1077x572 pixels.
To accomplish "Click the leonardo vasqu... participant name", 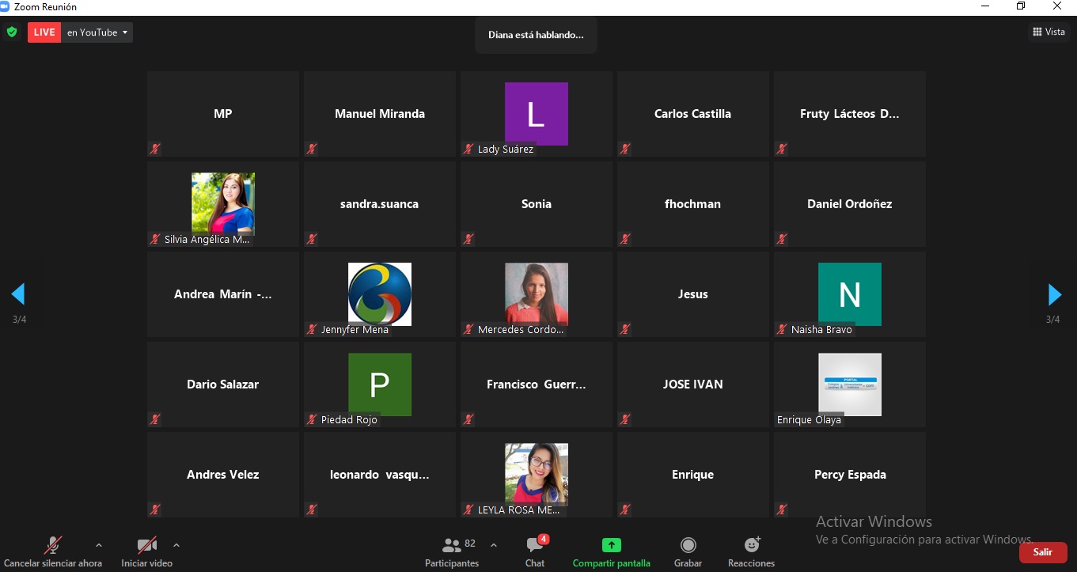I will pos(380,475).
